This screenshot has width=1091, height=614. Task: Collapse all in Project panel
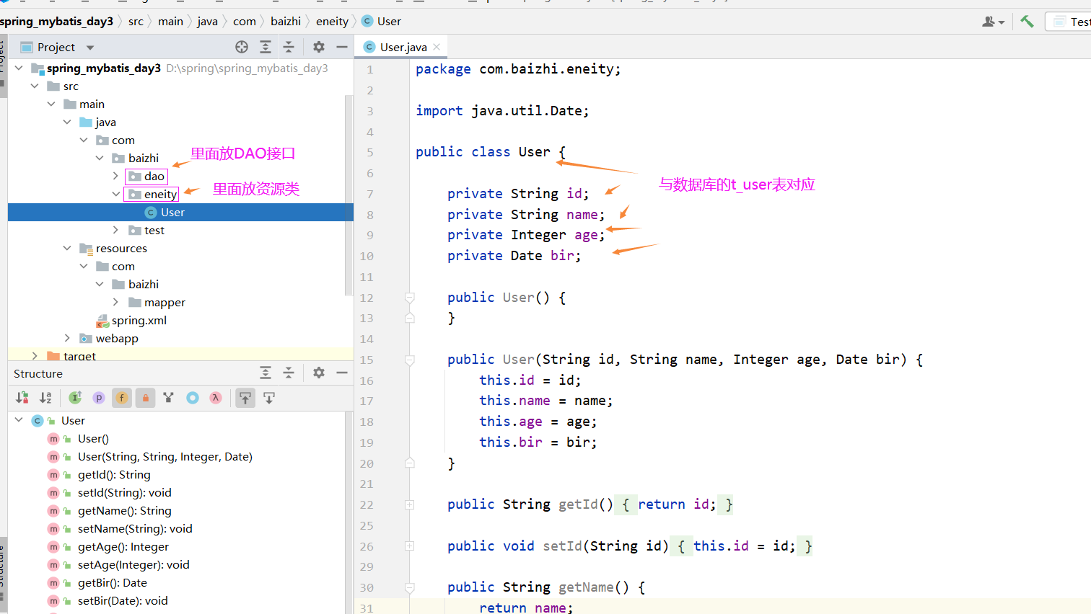tap(289, 47)
